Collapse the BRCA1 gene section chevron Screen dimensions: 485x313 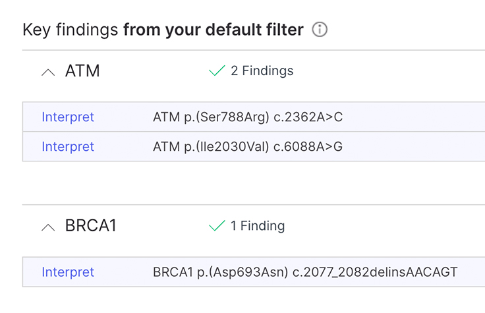tap(48, 227)
